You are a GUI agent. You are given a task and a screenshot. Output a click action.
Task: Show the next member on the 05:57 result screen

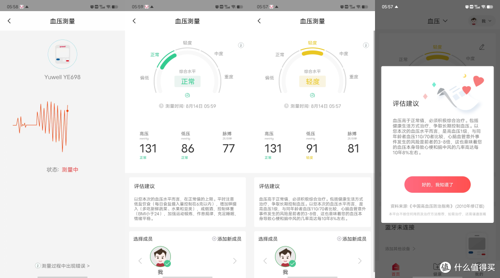360,261
